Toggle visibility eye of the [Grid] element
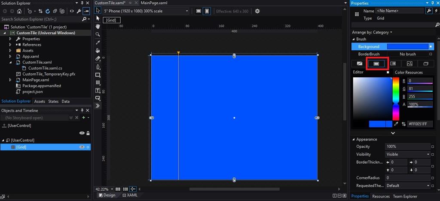The image size is (440, 201). [82, 147]
